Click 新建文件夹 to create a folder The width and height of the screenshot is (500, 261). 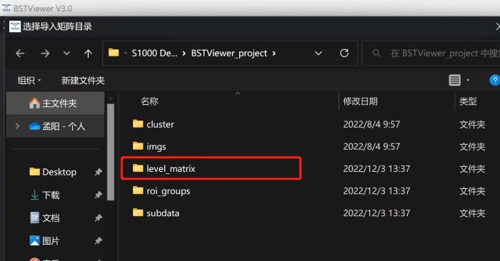(83, 80)
